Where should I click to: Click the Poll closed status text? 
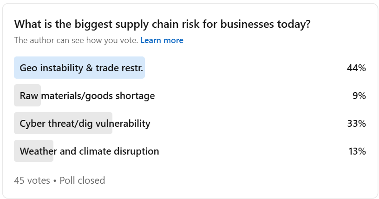[x=81, y=180]
